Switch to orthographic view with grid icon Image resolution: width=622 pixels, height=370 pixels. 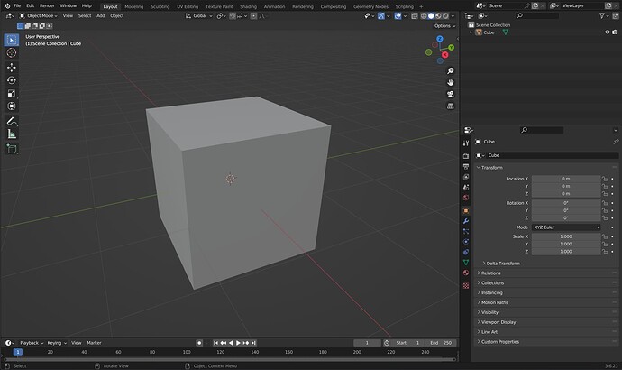pos(450,105)
